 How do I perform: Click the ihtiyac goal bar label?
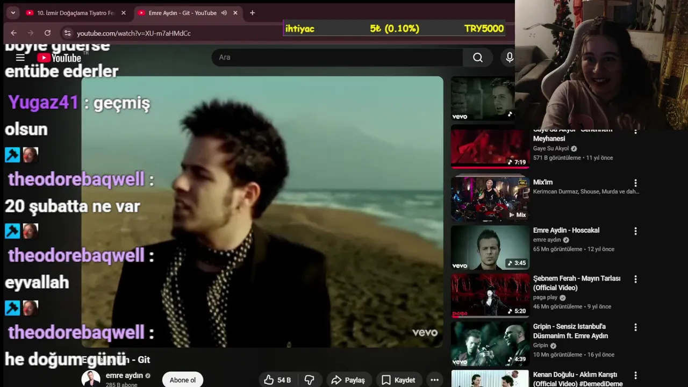click(300, 28)
